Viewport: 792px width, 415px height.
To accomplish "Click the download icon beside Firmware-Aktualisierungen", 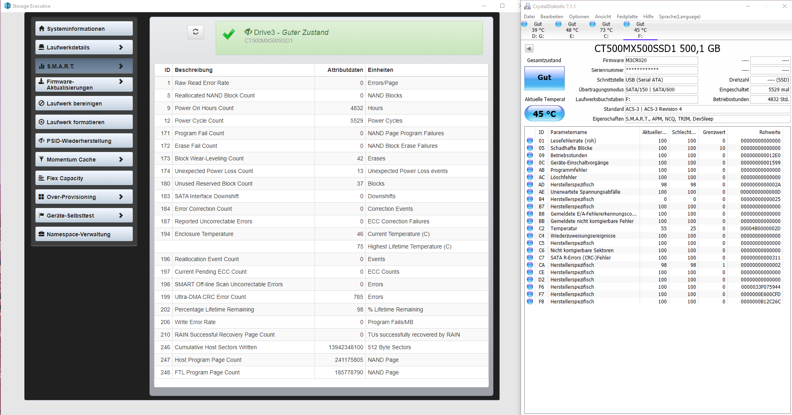I will (41, 81).
